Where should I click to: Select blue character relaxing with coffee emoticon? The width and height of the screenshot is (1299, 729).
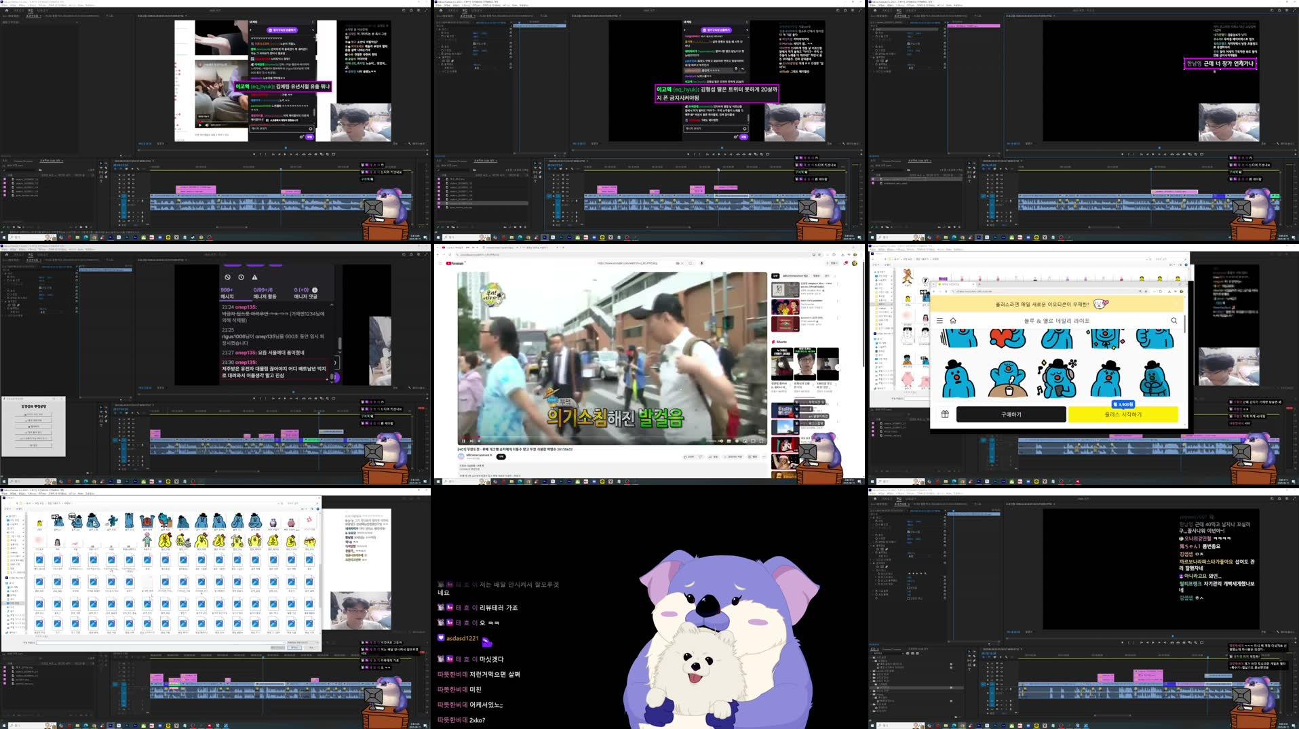click(x=1007, y=378)
